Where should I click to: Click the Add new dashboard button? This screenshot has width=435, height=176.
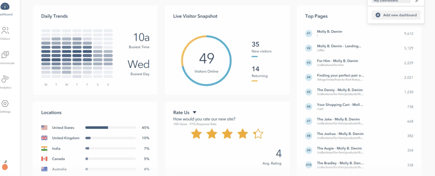396,15
